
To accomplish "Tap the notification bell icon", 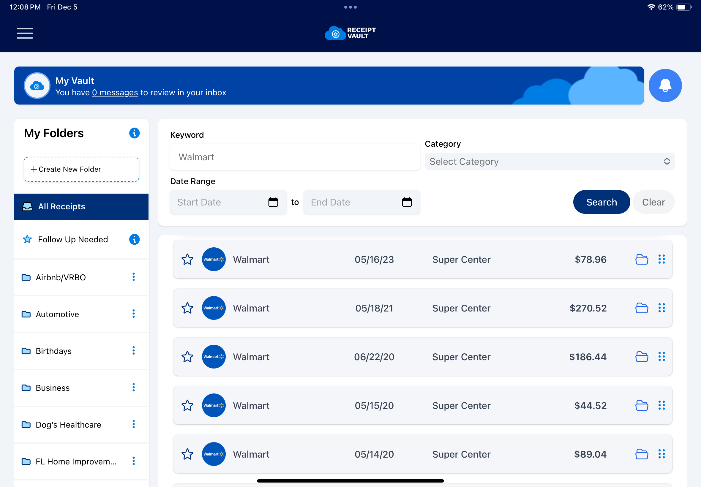I will click(x=665, y=86).
